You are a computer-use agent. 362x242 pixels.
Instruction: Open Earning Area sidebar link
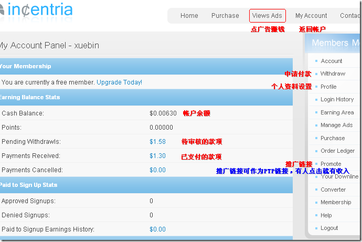[x=337, y=112]
